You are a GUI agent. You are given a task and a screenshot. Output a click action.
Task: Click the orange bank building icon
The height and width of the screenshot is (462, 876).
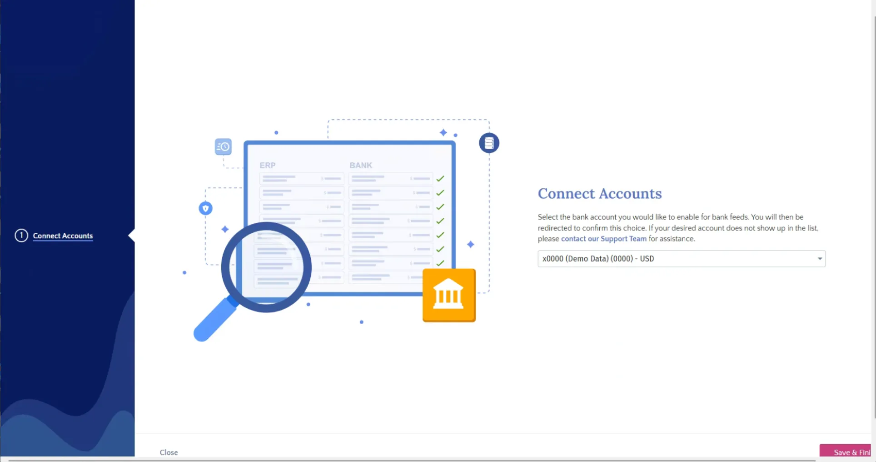tap(449, 295)
